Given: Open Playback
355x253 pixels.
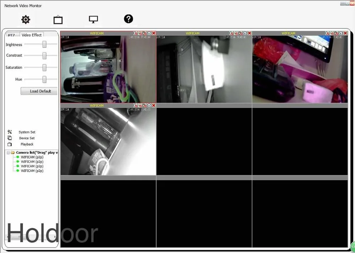Looking at the screenshot, I should (x=27, y=144).
